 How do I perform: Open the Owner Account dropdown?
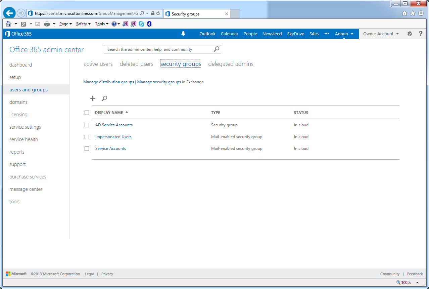click(381, 34)
